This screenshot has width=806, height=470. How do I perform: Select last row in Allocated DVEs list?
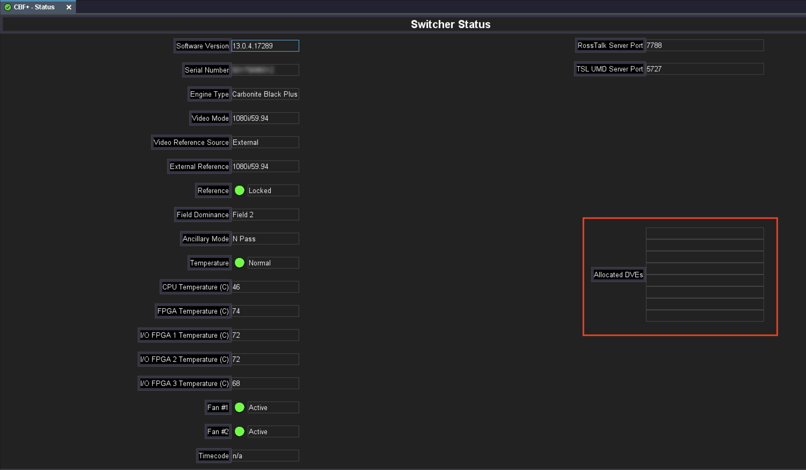tap(704, 316)
